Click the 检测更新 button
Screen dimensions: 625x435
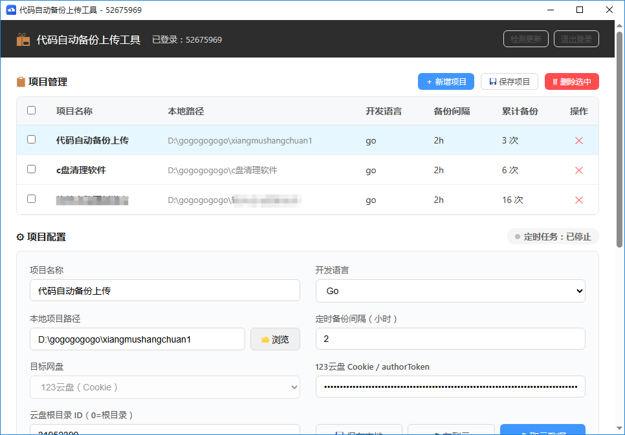(x=526, y=39)
